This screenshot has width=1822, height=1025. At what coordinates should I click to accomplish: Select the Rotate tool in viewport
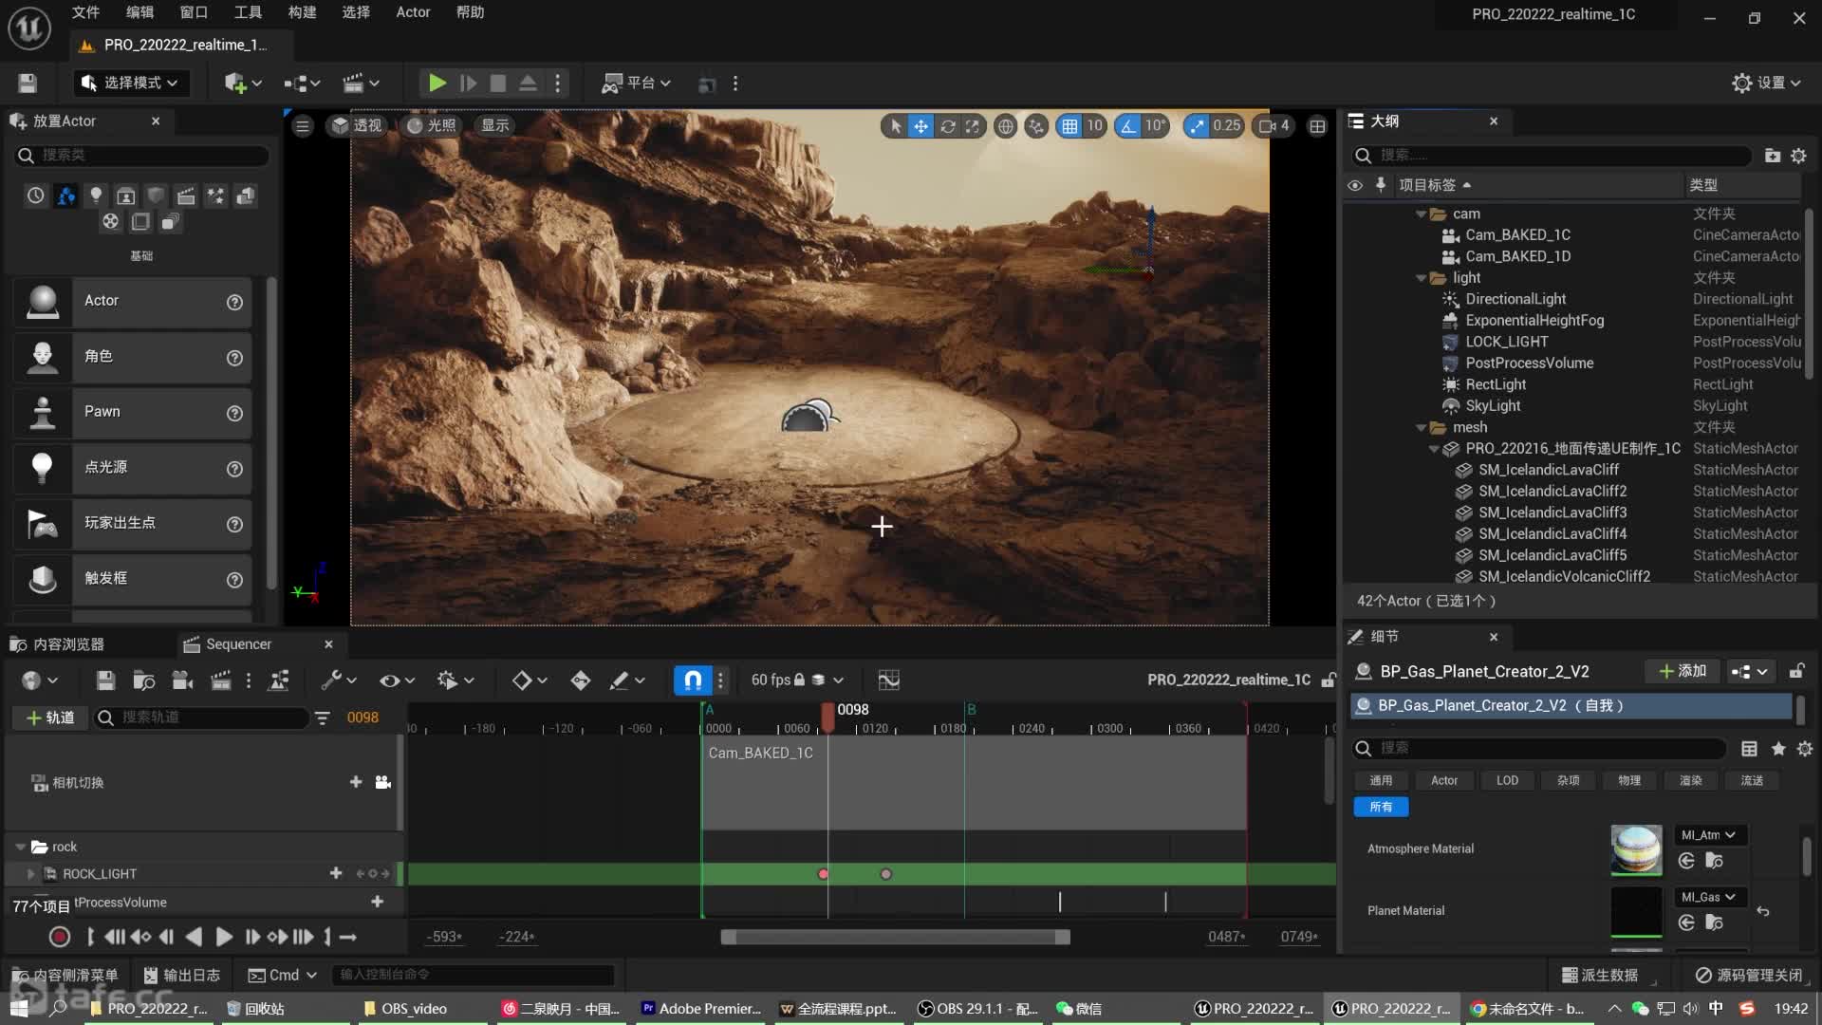coord(947,125)
